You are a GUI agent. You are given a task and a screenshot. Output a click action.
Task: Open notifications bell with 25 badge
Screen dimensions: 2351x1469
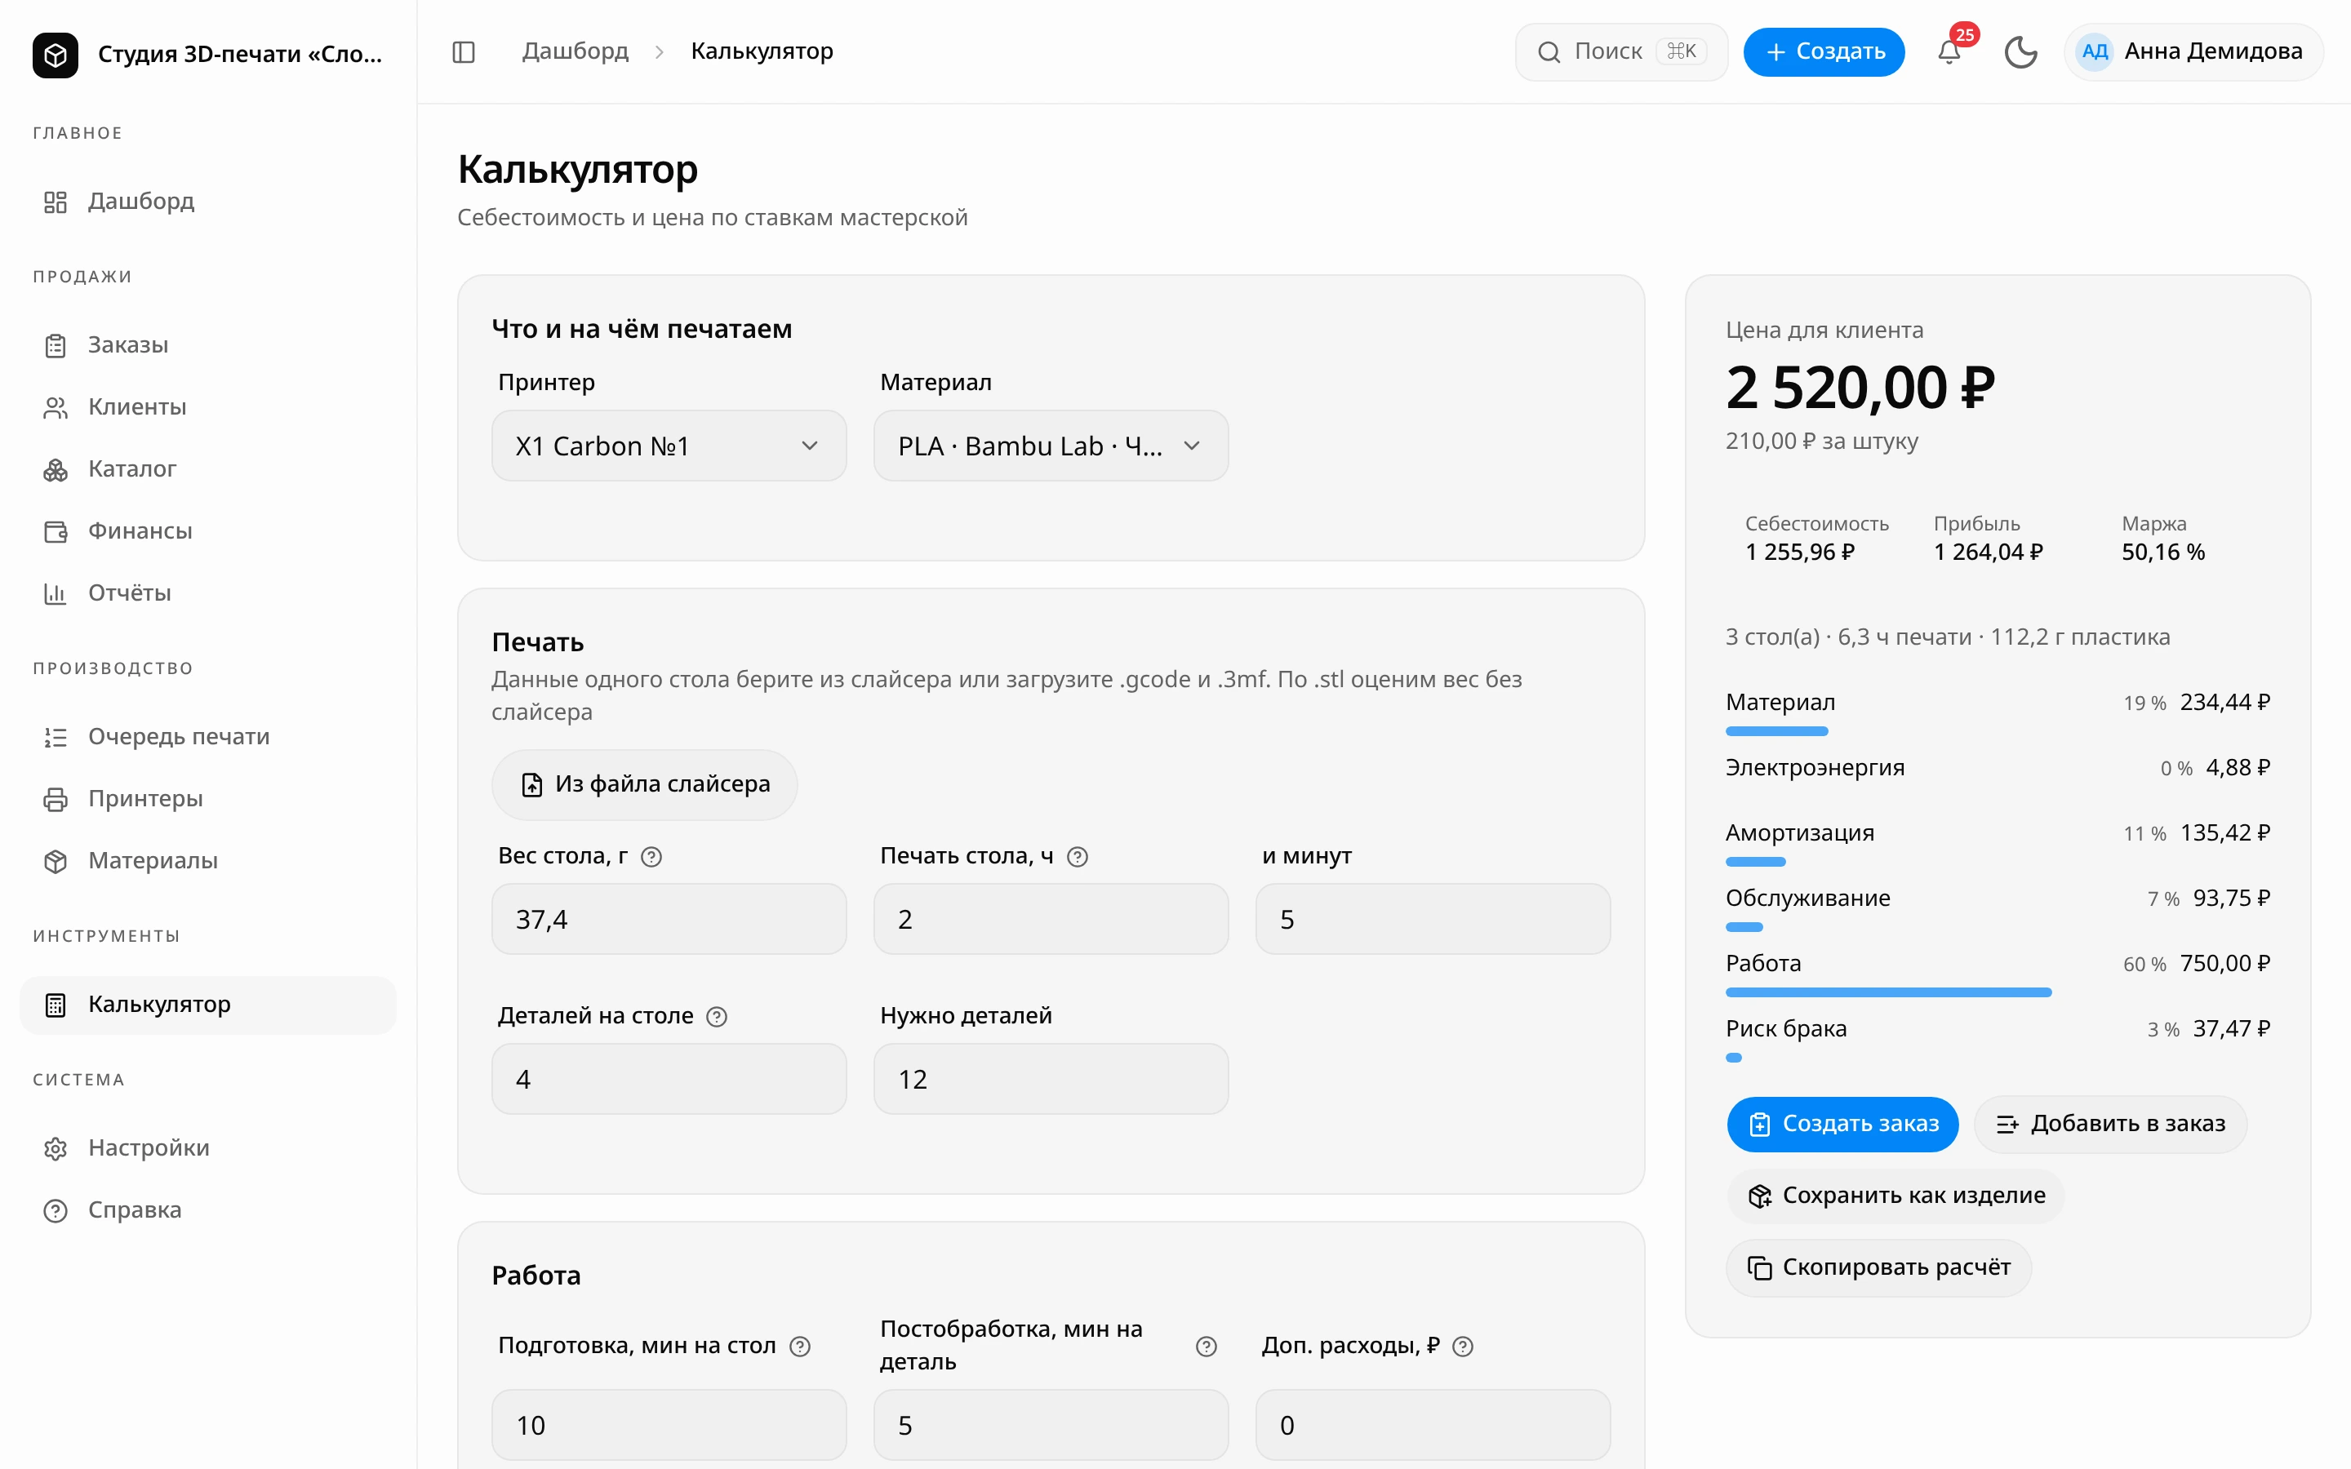click(1949, 51)
